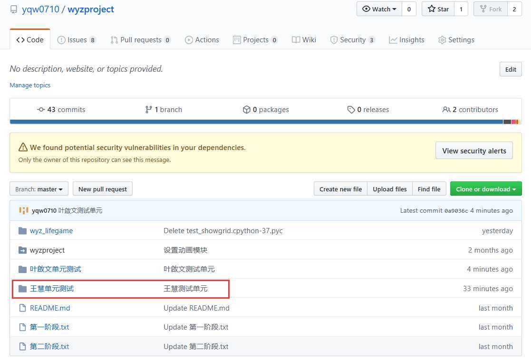Screen dimensions: 531x359
Task: Open the repository Settings tab
Action: pyautogui.click(x=456, y=39)
